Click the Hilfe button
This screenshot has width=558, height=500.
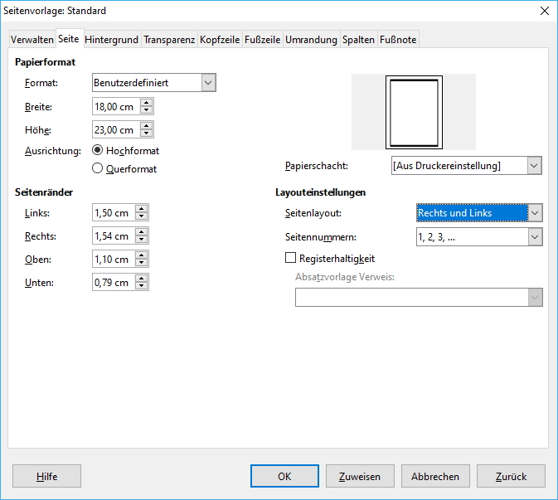pos(46,476)
